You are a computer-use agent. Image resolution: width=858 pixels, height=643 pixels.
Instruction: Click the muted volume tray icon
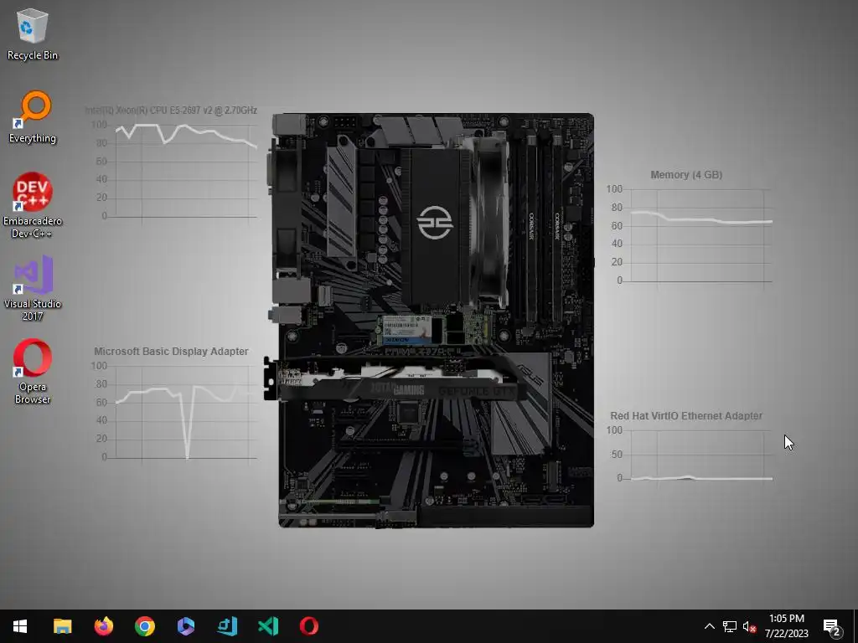(x=749, y=626)
